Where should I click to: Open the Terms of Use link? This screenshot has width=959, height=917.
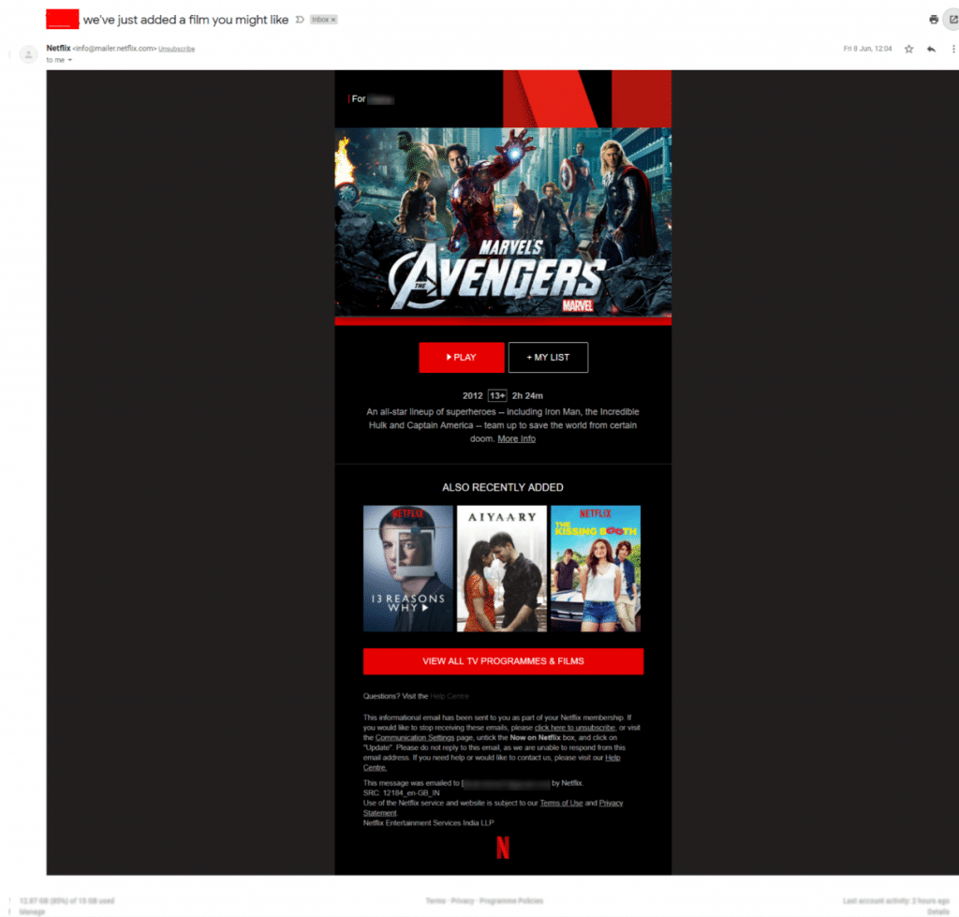pos(561,803)
